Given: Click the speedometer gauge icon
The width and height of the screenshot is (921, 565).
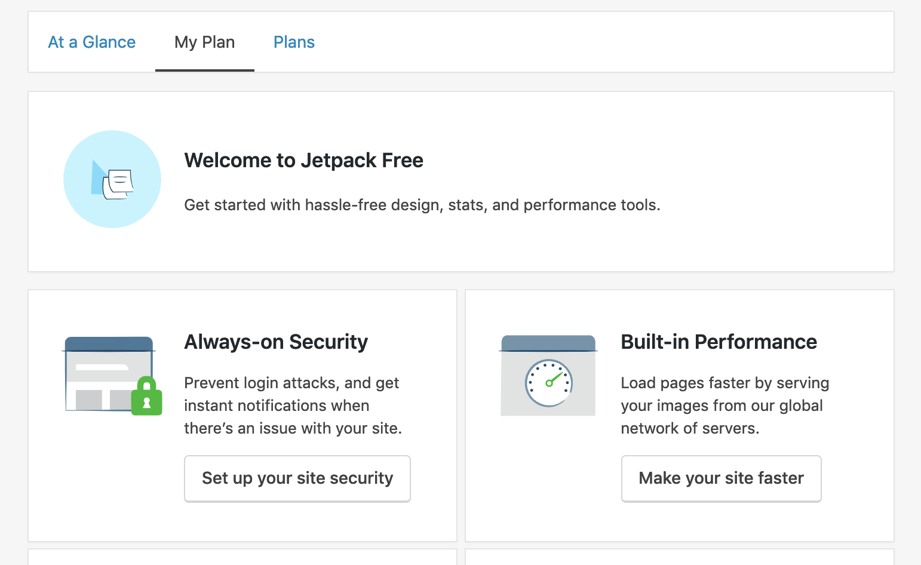Looking at the screenshot, I should [x=548, y=383].
